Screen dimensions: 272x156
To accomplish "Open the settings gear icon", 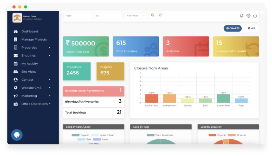I will (x=248, y=16).
